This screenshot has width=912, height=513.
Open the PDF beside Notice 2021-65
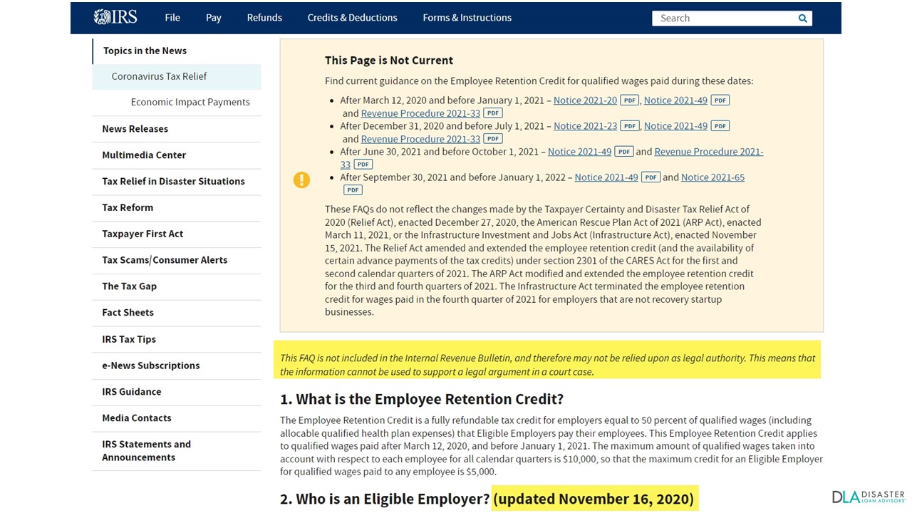tap(352, 190)
